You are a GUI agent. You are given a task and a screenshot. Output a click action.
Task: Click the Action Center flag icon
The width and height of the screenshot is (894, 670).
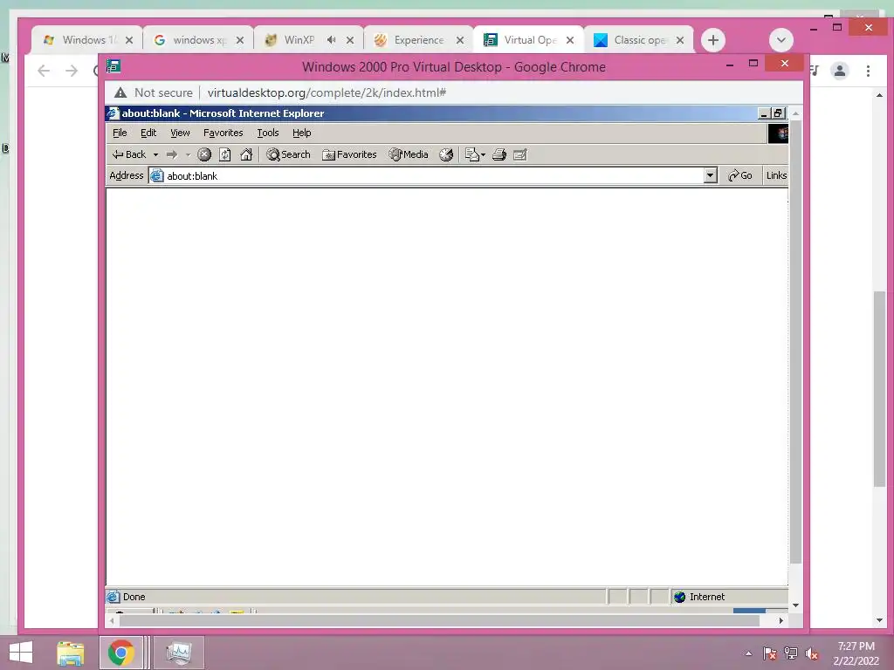[x=769, y=653]
